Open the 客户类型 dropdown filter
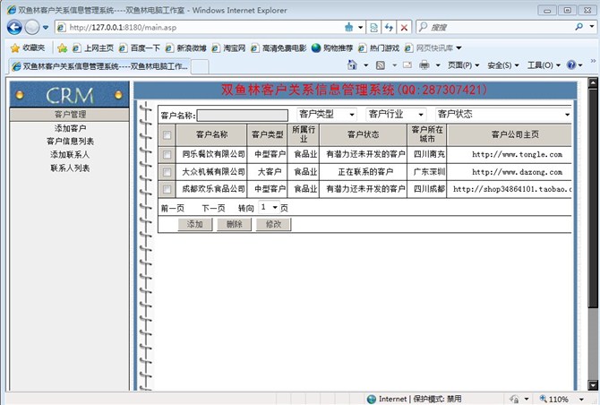 pos(327,114)
